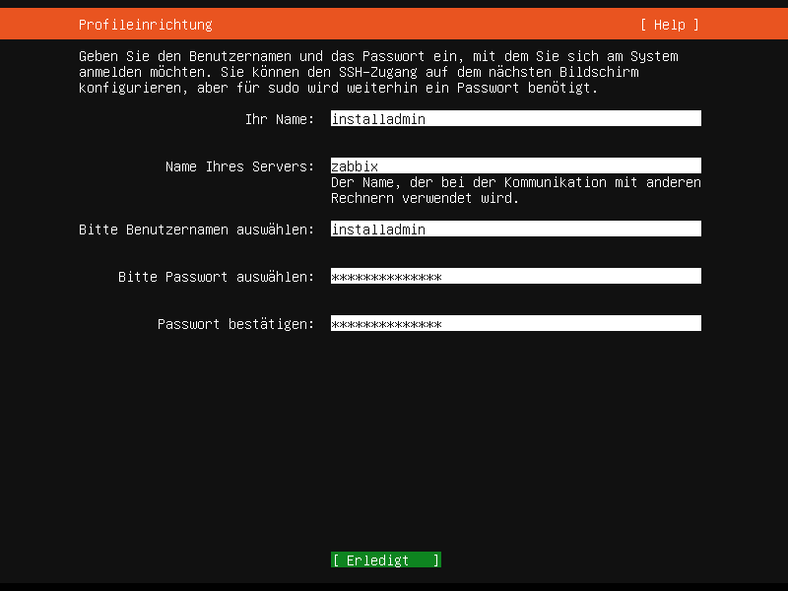
Task: Click the "Bitte Passwort auswählen:" label
Action: pyautogui.click(x=216, y=277)
